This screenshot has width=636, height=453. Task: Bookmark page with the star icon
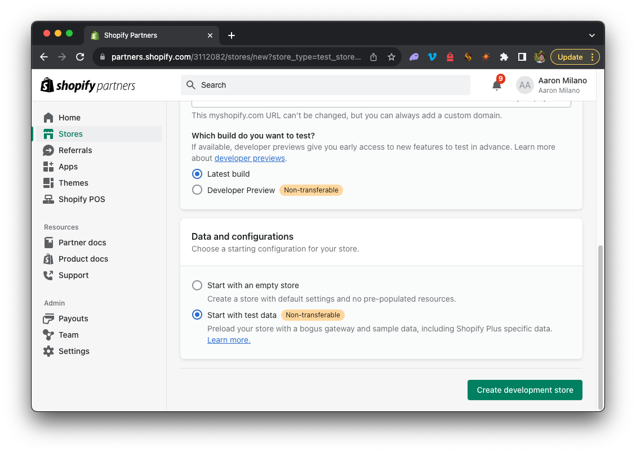[x=392, y=57]
